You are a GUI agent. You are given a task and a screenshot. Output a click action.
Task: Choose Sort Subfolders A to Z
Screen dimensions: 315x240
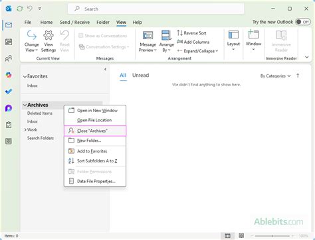point(95,161)
